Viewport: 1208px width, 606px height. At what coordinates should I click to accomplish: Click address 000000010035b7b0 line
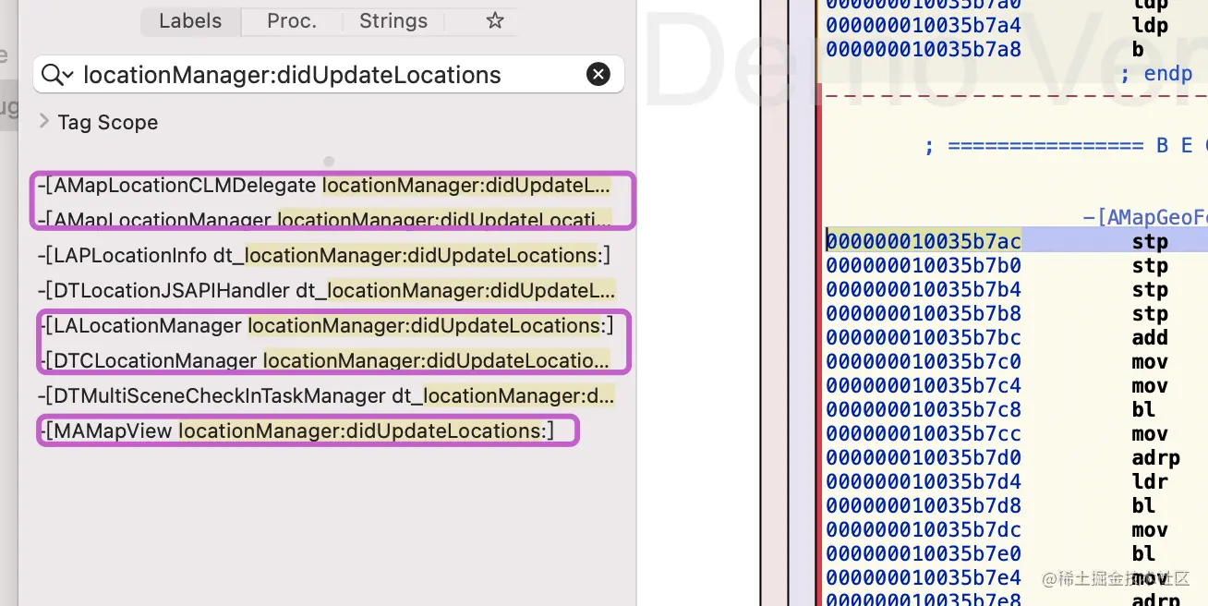(x=924, y=266)
